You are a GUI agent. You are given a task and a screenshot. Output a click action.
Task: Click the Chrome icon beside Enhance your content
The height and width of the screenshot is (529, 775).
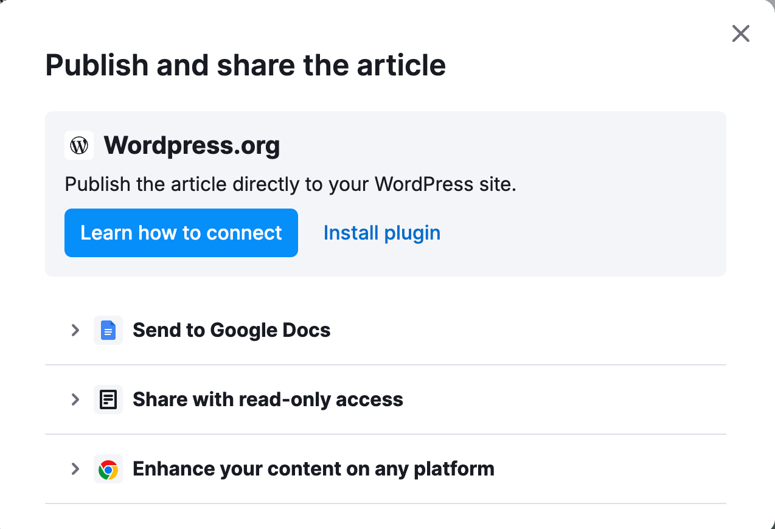[x=108, y=469]
